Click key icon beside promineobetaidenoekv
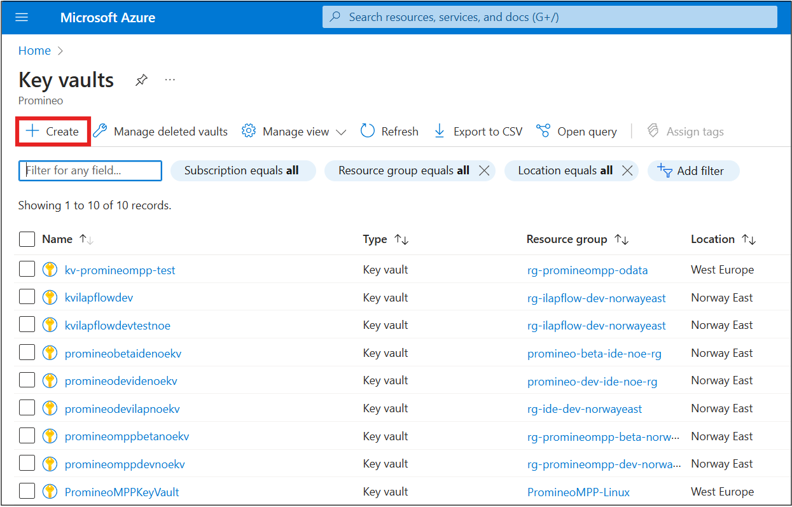Viewport: 792px width, 507px height. 50,353
